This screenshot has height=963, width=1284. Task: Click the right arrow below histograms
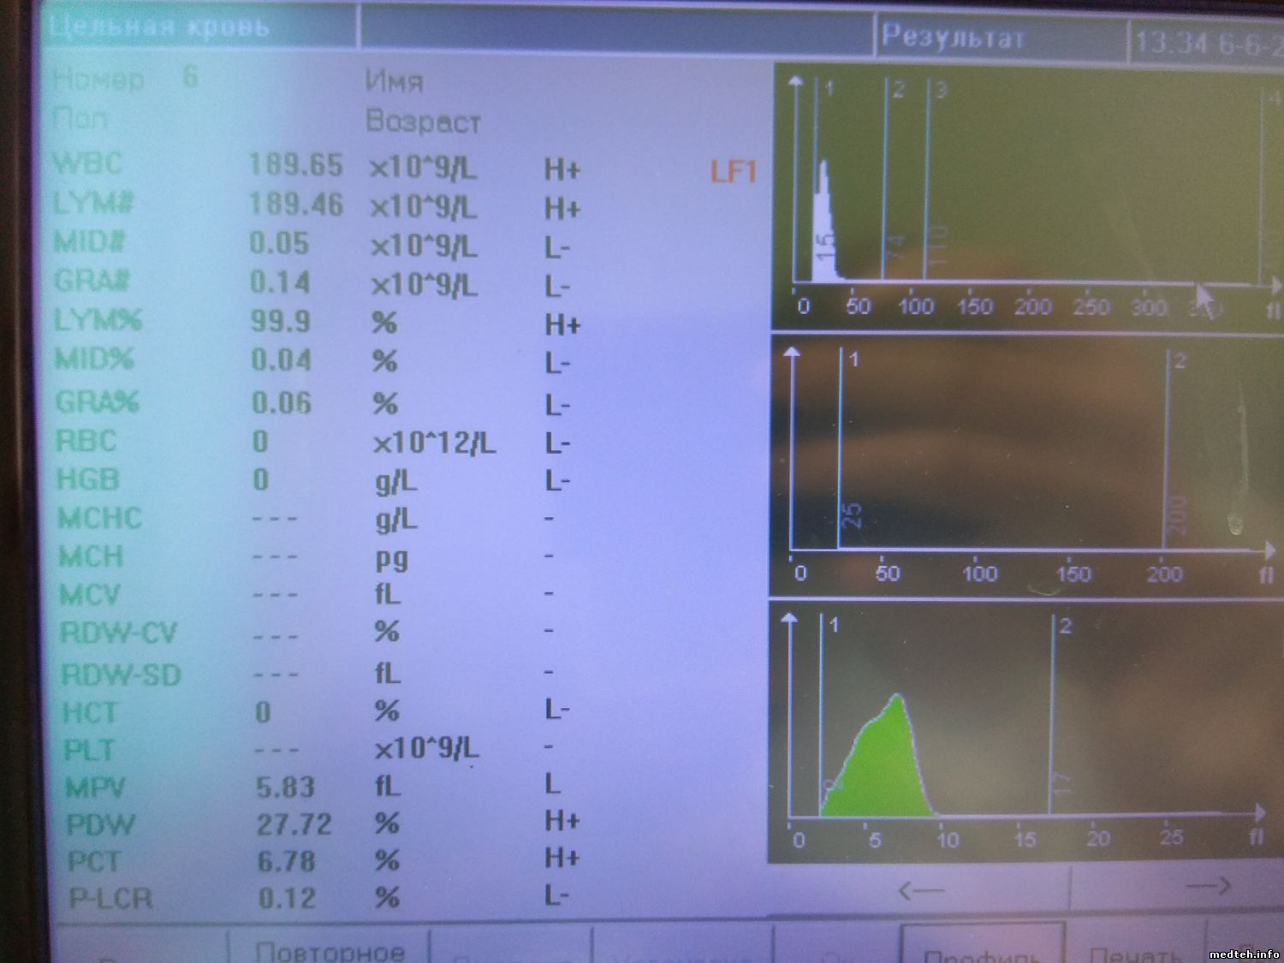pyautogui.click(x=1207, y=887)
